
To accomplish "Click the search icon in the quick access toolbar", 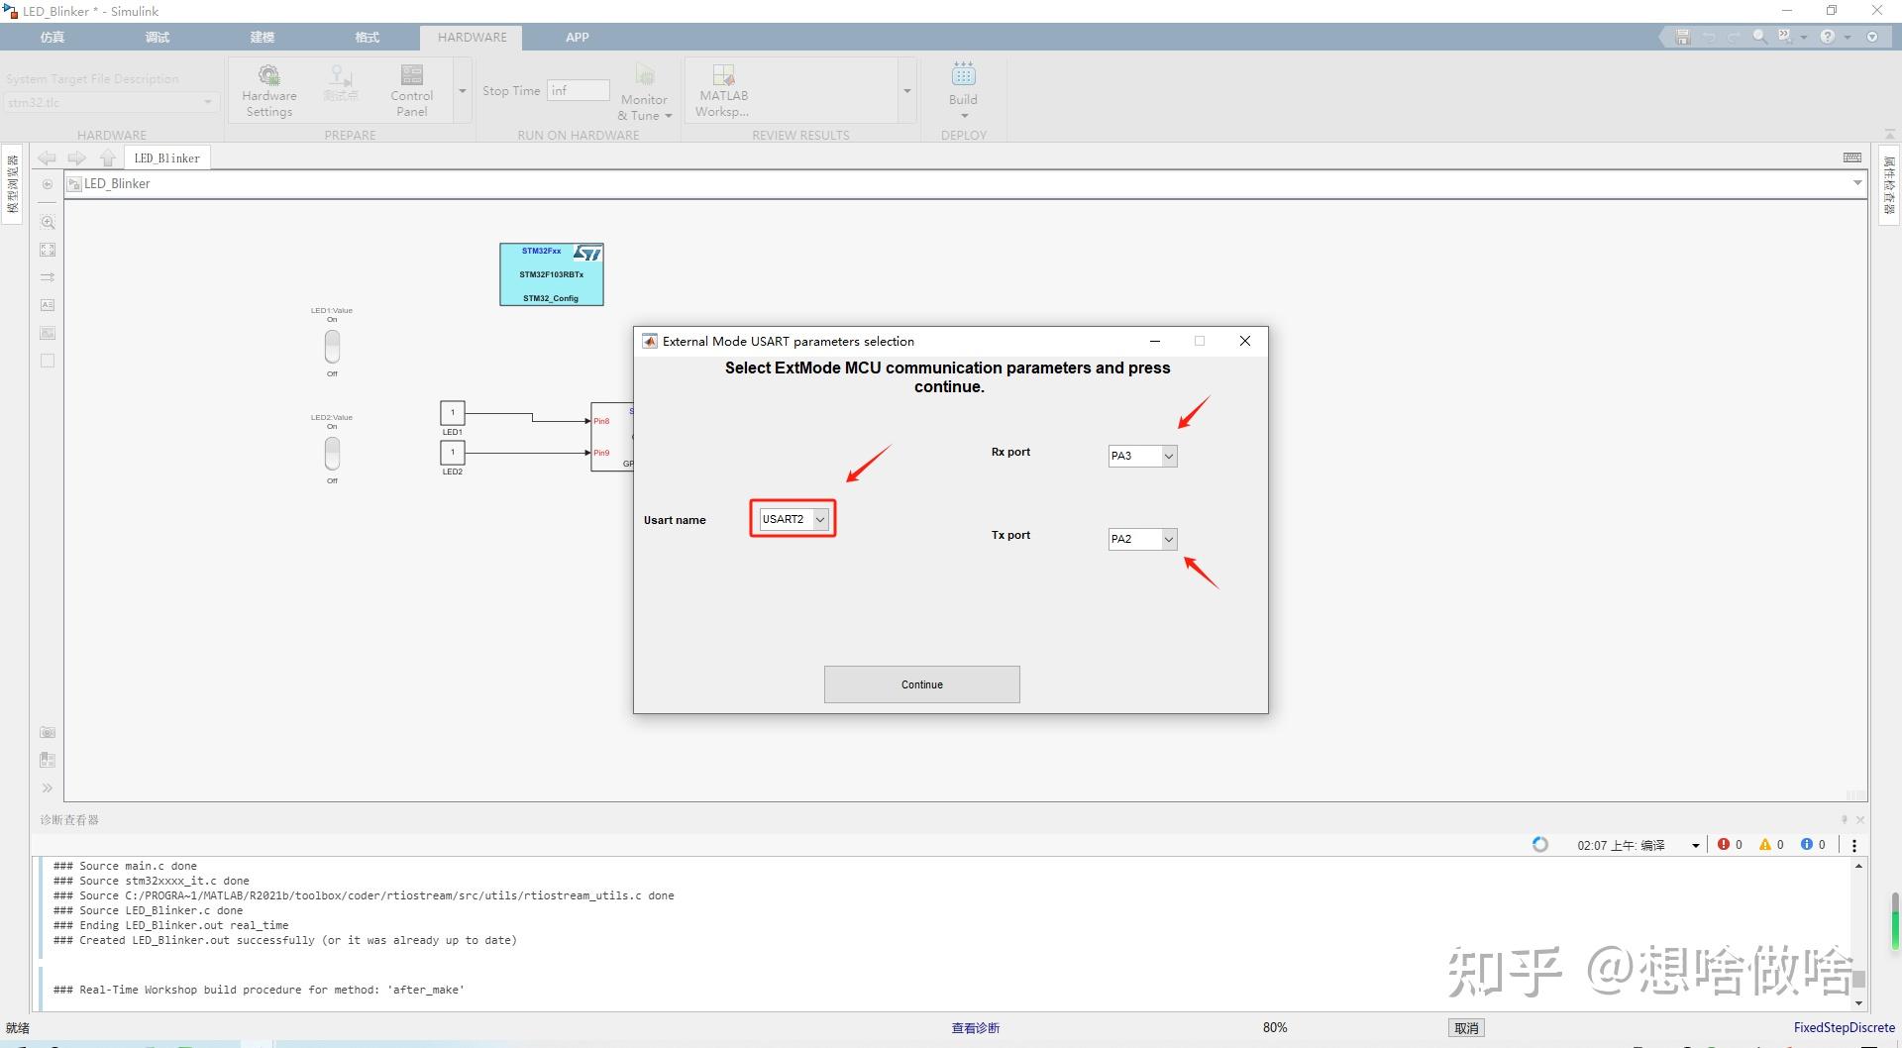I will click(1758, 36).
